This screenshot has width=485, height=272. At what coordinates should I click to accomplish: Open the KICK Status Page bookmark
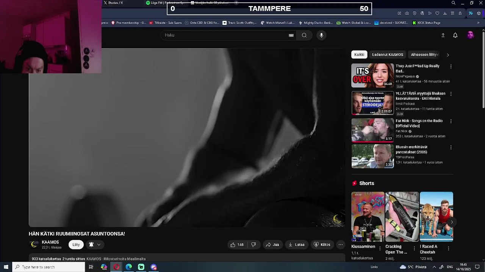[426, 23]
